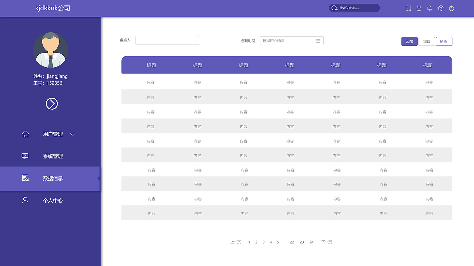
Task: Click the 添加 button
Action: 410,41
